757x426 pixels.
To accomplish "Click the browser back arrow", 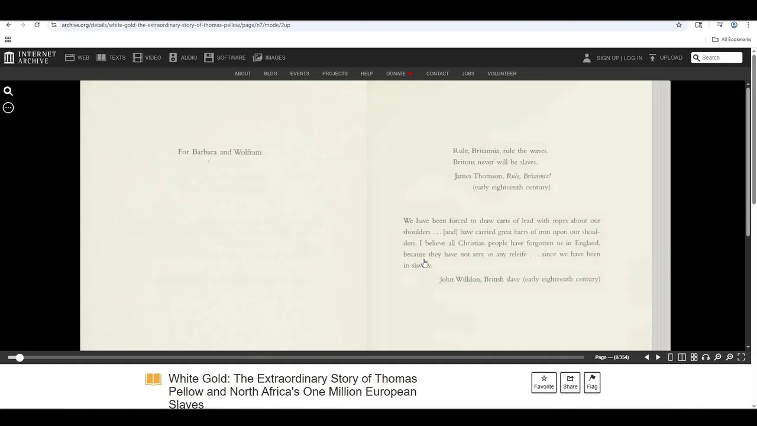I will point(8,25).
